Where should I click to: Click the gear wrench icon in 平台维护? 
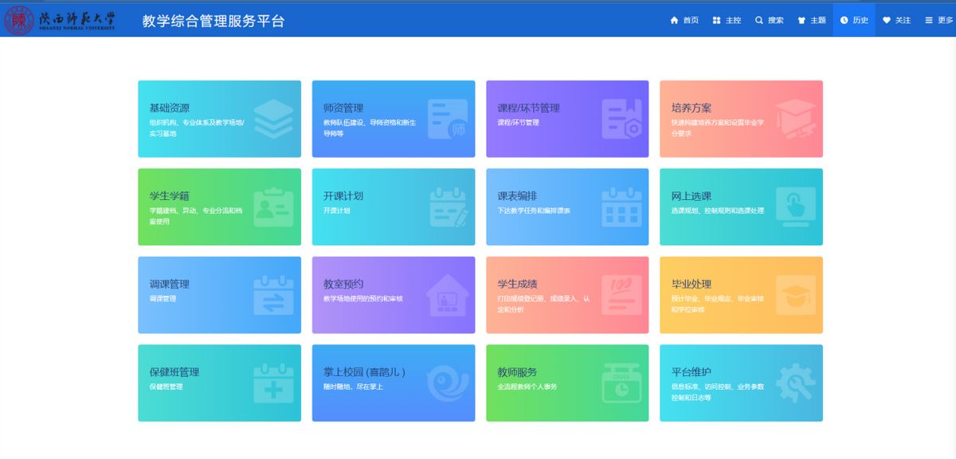pos(795,383)
